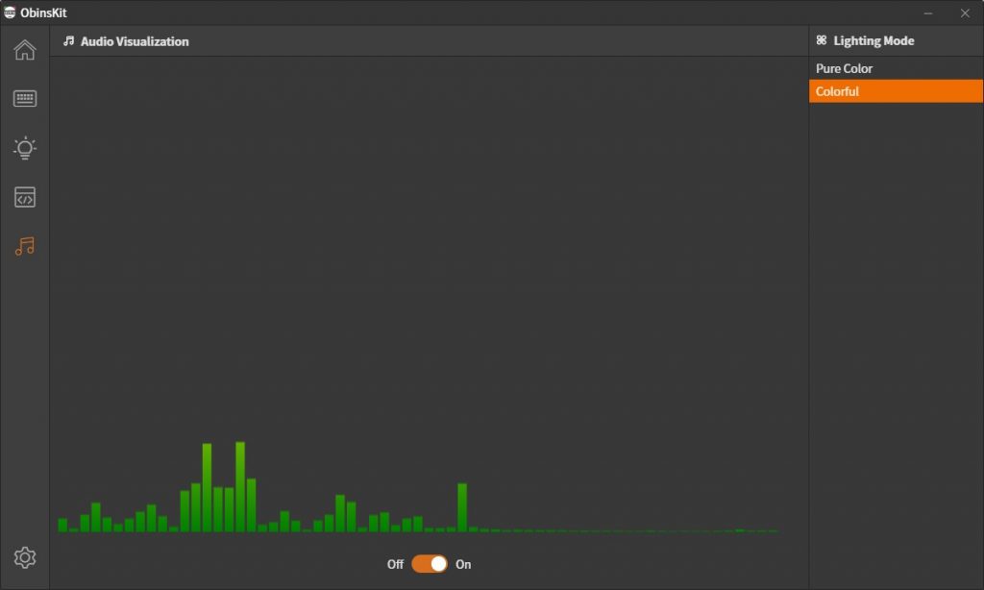
Task: Toggle the audio visualization Off/On switch
Action: [430, 564]
